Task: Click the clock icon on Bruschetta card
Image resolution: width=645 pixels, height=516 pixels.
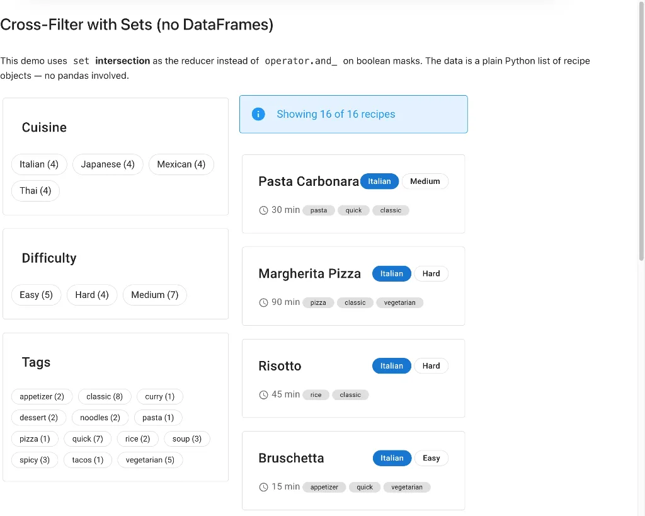Action: click(264, 487)
